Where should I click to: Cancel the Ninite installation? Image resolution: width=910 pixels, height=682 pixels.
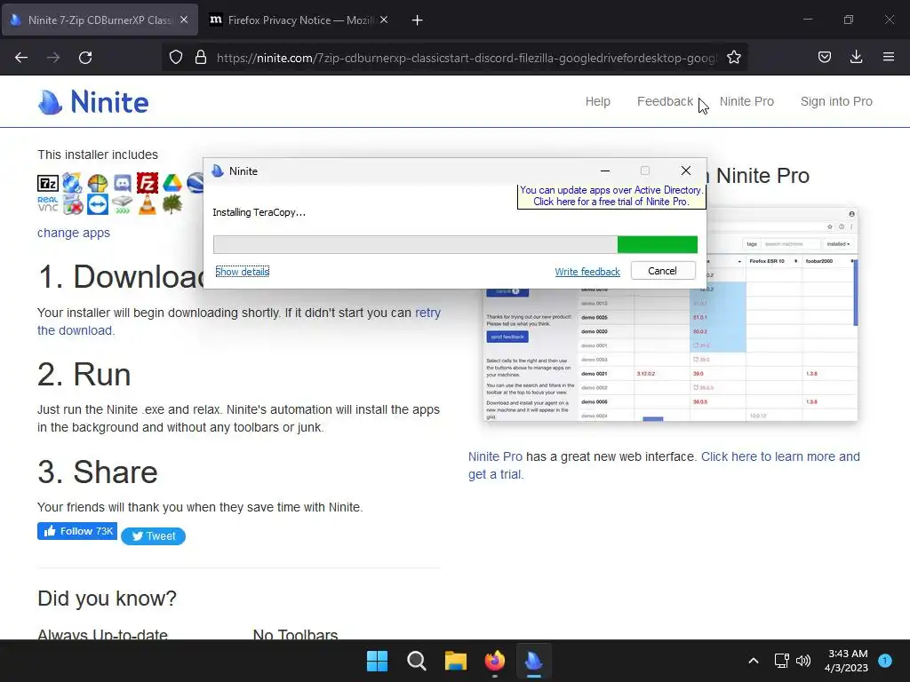tap(663, 271)
